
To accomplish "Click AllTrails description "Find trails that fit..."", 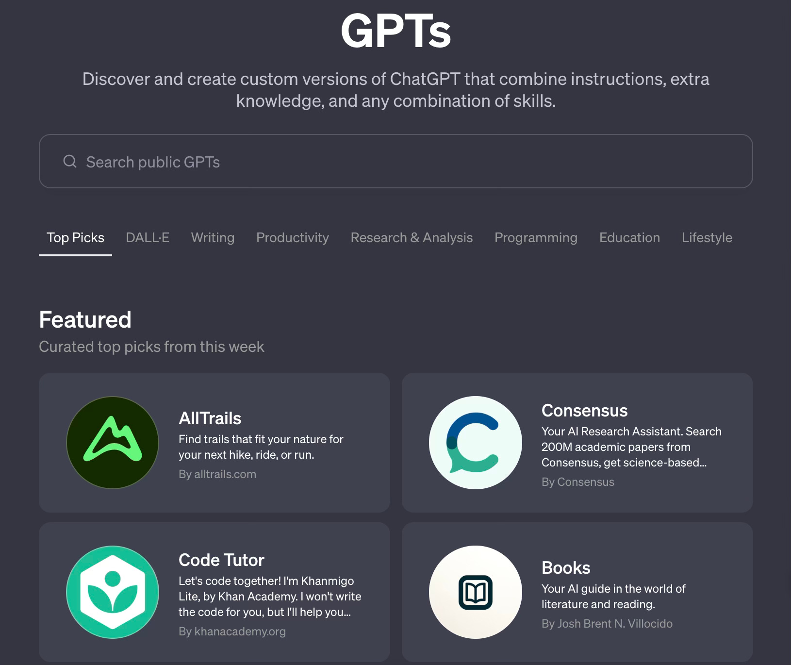I will coord(261,447).
